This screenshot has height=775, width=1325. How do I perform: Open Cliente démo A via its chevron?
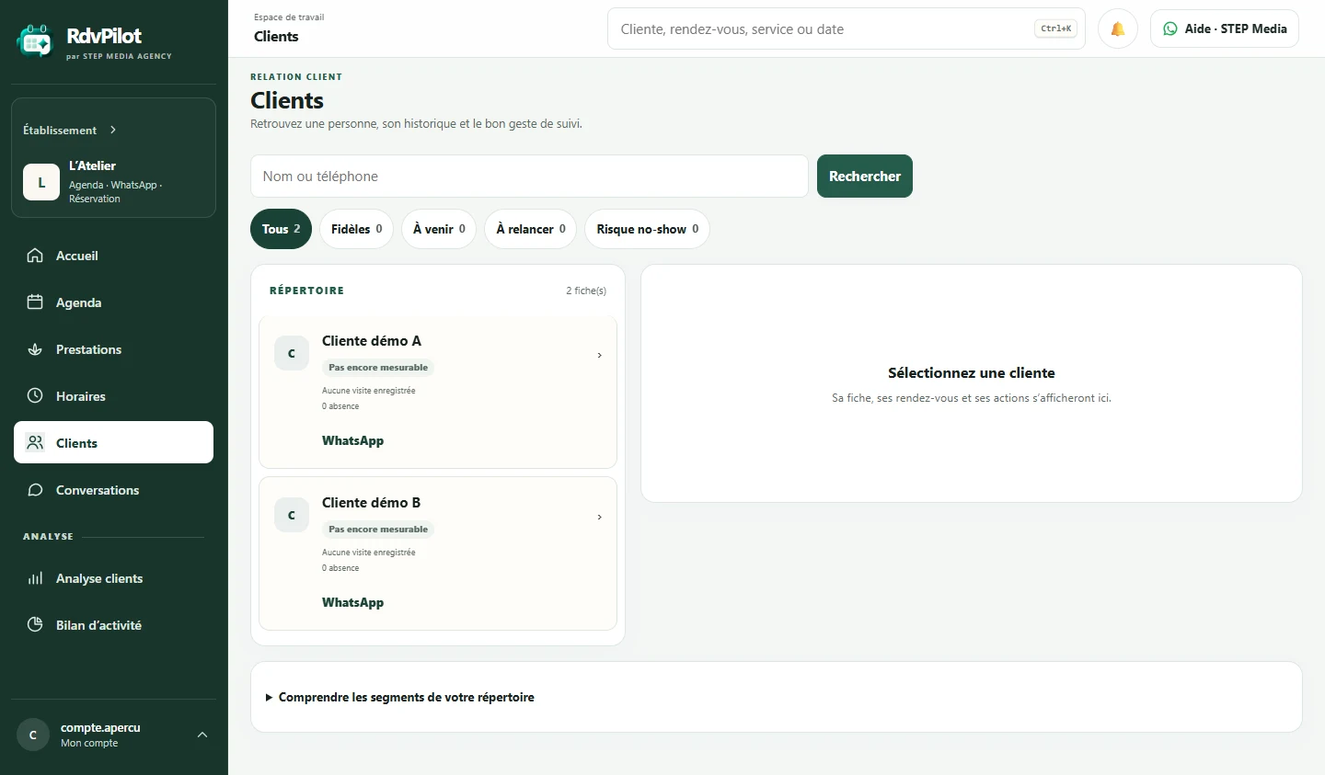(x=600, y=355)
